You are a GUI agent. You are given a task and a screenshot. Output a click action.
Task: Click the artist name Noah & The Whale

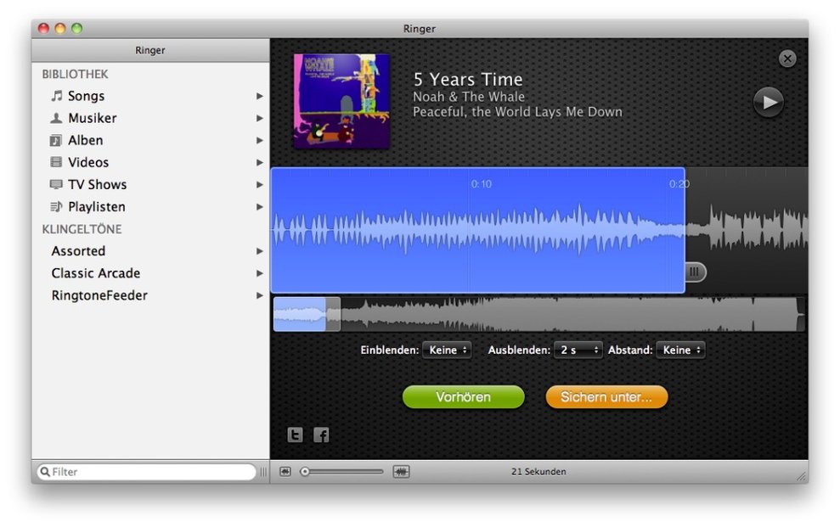click(469, 97)
